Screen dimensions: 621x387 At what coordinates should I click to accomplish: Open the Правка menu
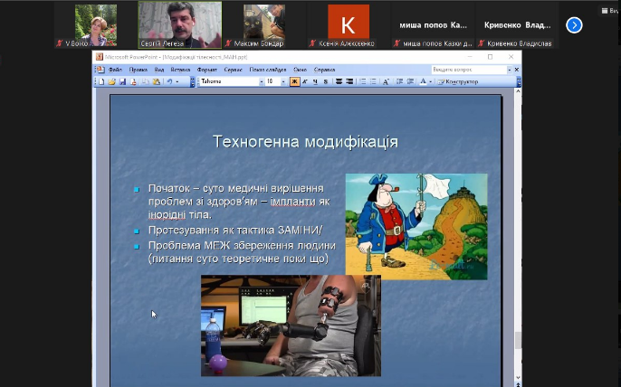[x=138, y=70]
